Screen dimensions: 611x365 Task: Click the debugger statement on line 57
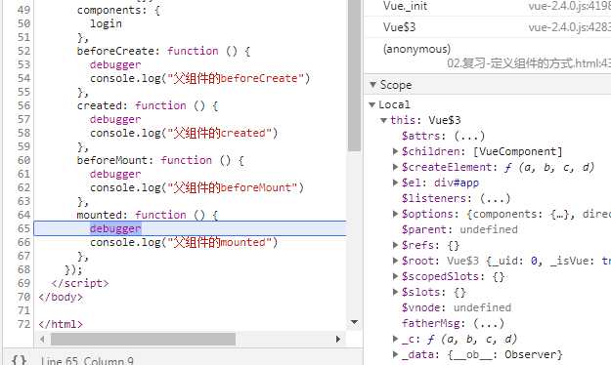tap(115, 119)
